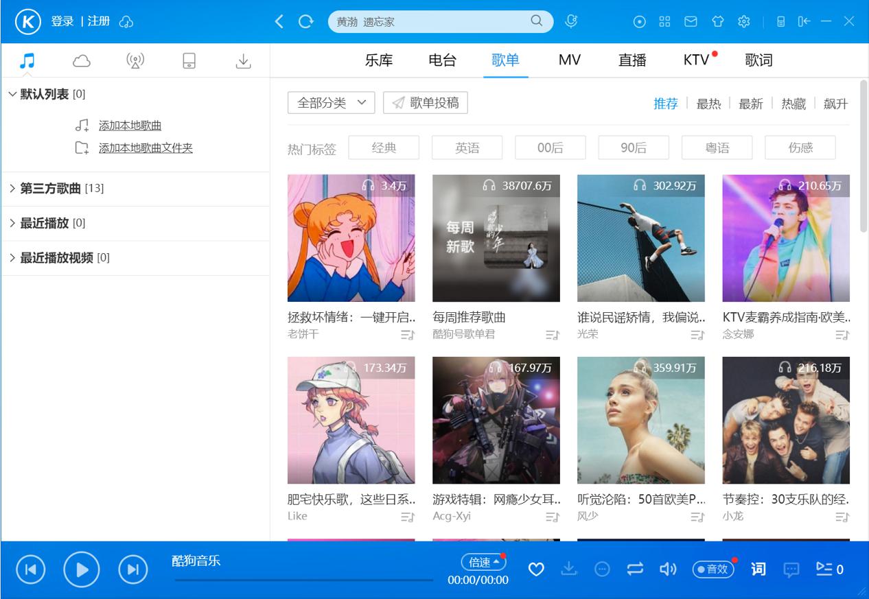Switch to the 电台 tab

point(442,60)
